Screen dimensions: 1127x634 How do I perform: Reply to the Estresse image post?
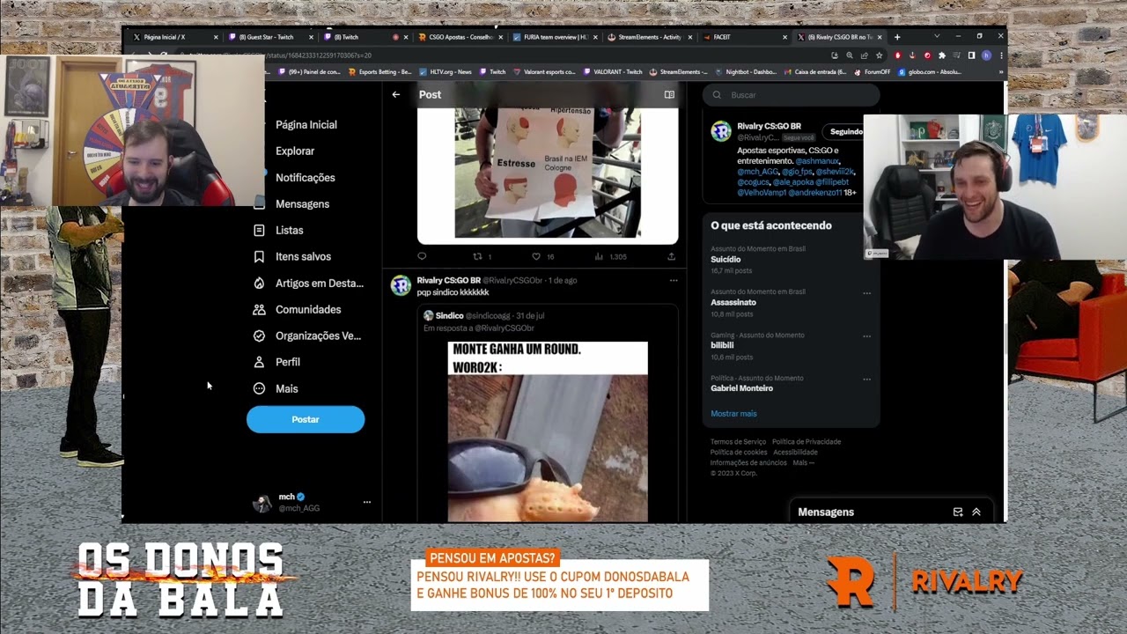tap(422, 256)
